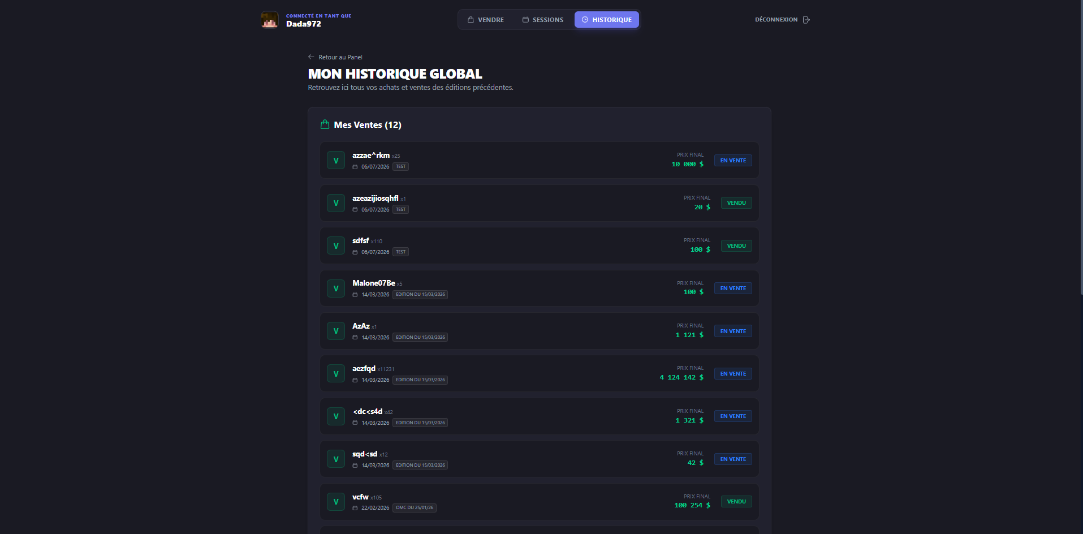
Task: Click the calendar icon beside sdfsf date
Action: tap(355, 252)
